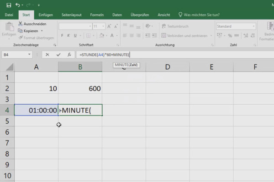
Task: Click the Einfügen paste clipboard icon
Action: click(9, 27)
